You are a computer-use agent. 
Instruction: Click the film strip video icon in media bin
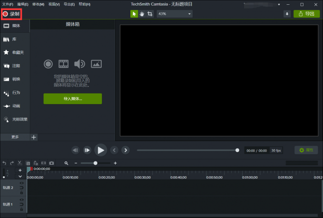[63, 64]
